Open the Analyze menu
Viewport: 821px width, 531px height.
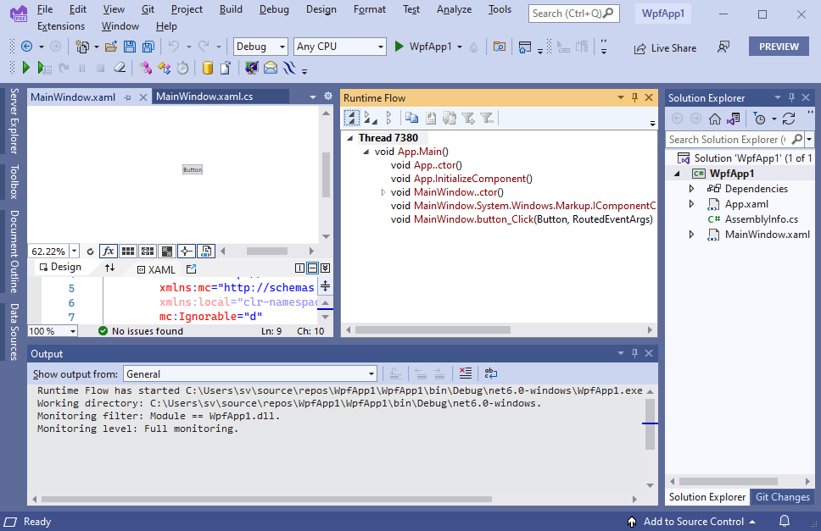[x=454, y=9]
